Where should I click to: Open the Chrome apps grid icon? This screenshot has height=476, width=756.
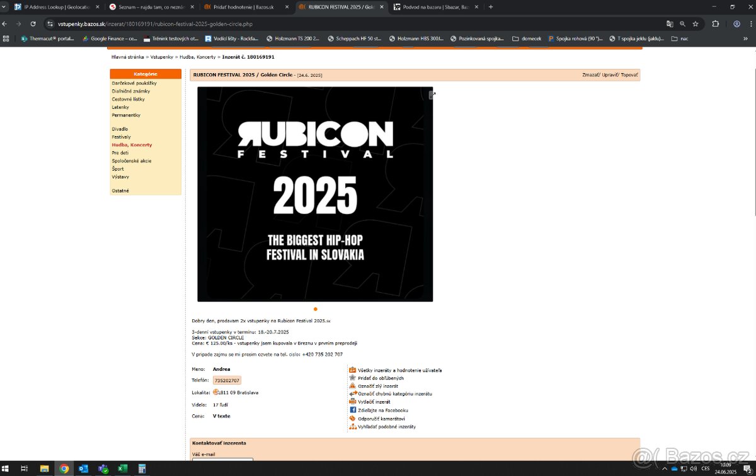6,38
